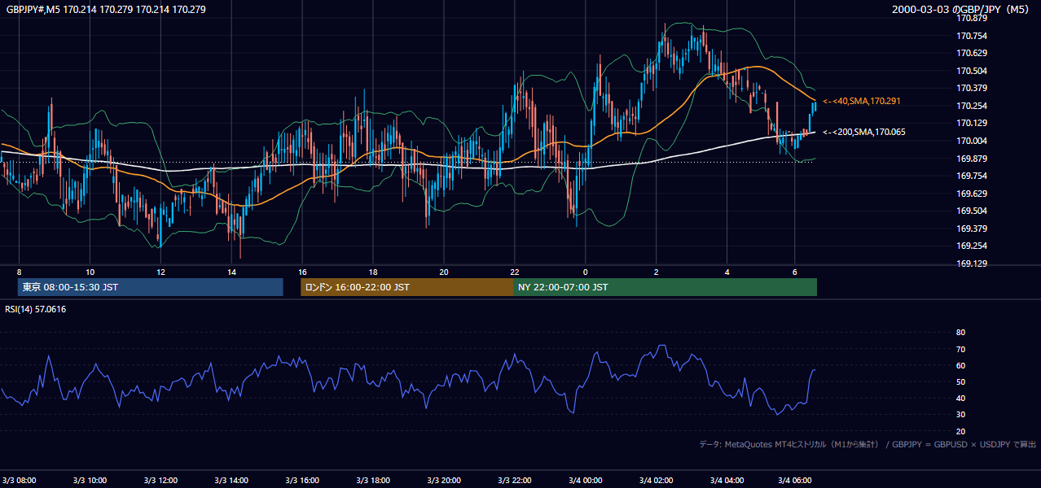This screenshot has height=488, width=1041.
Task: Click the white 200 SMA 170.065 label
Action: pos(863,132)
